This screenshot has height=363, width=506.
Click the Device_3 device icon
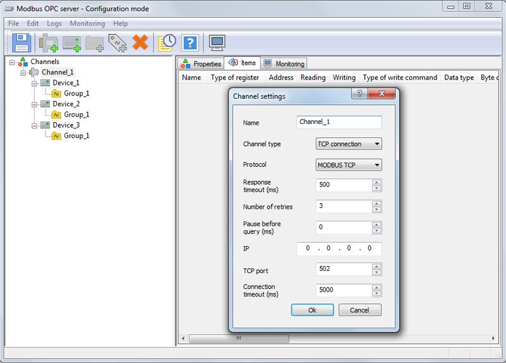click(45, 125)
